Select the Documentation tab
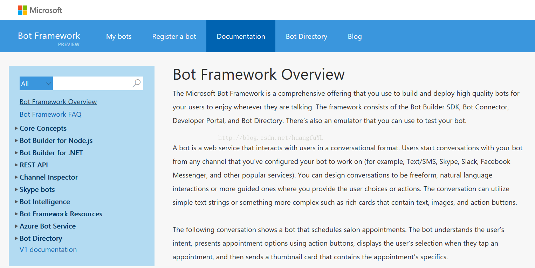 point(241,36)
